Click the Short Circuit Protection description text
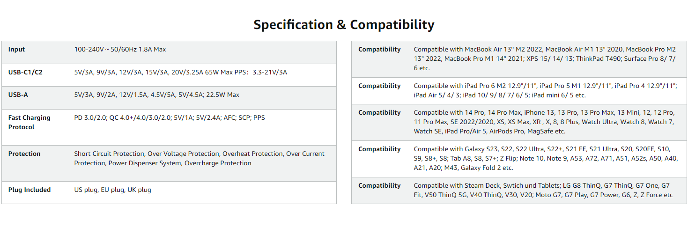The width and height of the screenshot is (688, 235). (x=199, y=158)
